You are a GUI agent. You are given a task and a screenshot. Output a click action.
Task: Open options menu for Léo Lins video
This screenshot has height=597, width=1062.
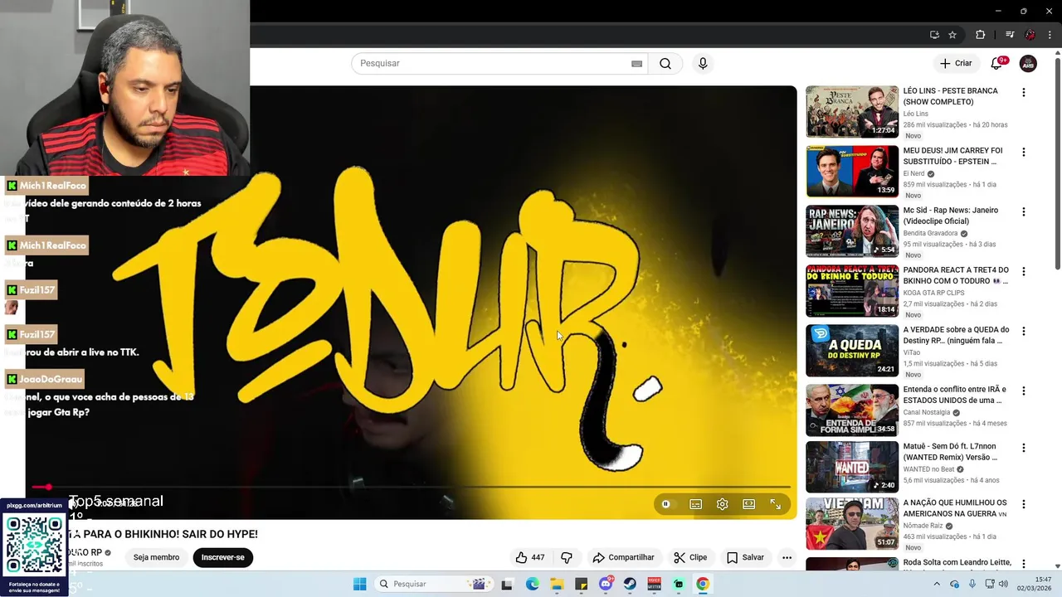pos(1024,93)
